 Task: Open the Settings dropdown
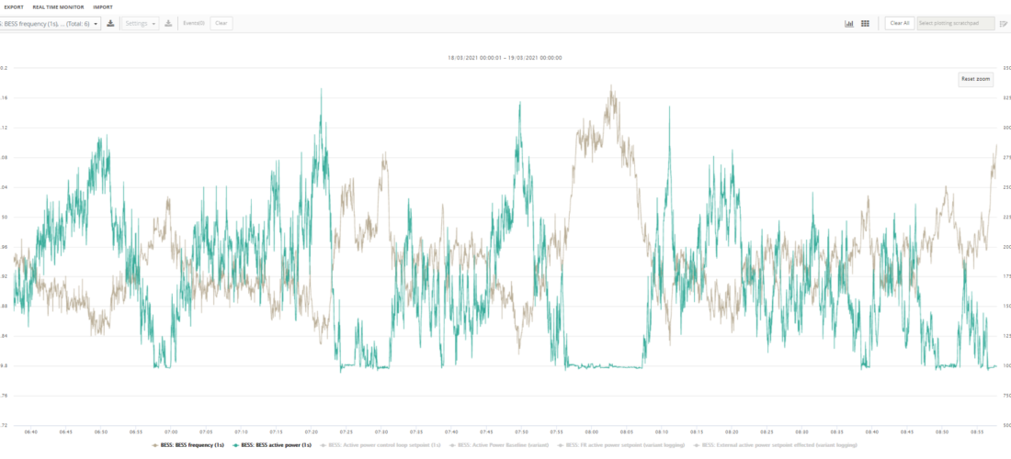pos(140,23)
